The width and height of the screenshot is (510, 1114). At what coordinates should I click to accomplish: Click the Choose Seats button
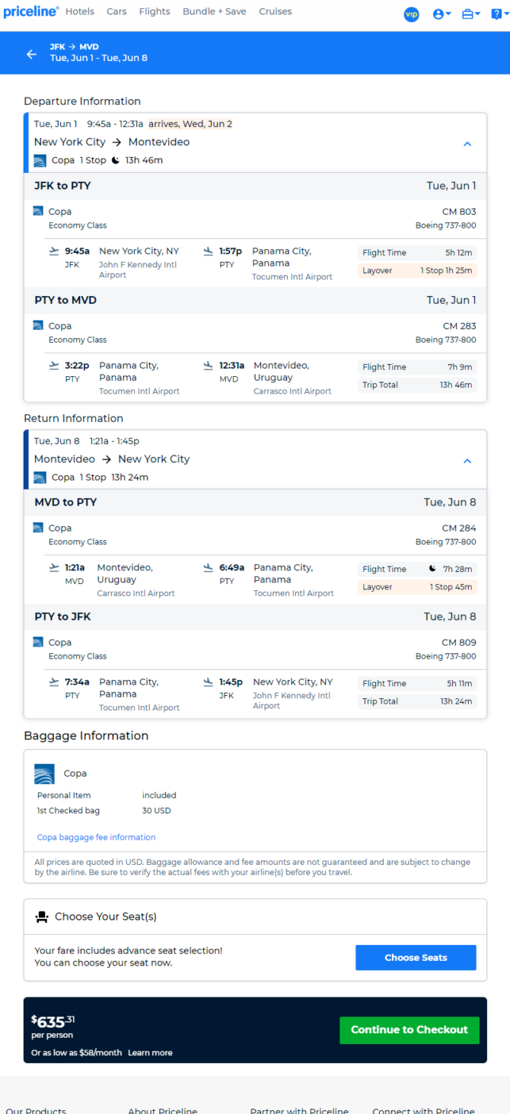click(416, 957)
